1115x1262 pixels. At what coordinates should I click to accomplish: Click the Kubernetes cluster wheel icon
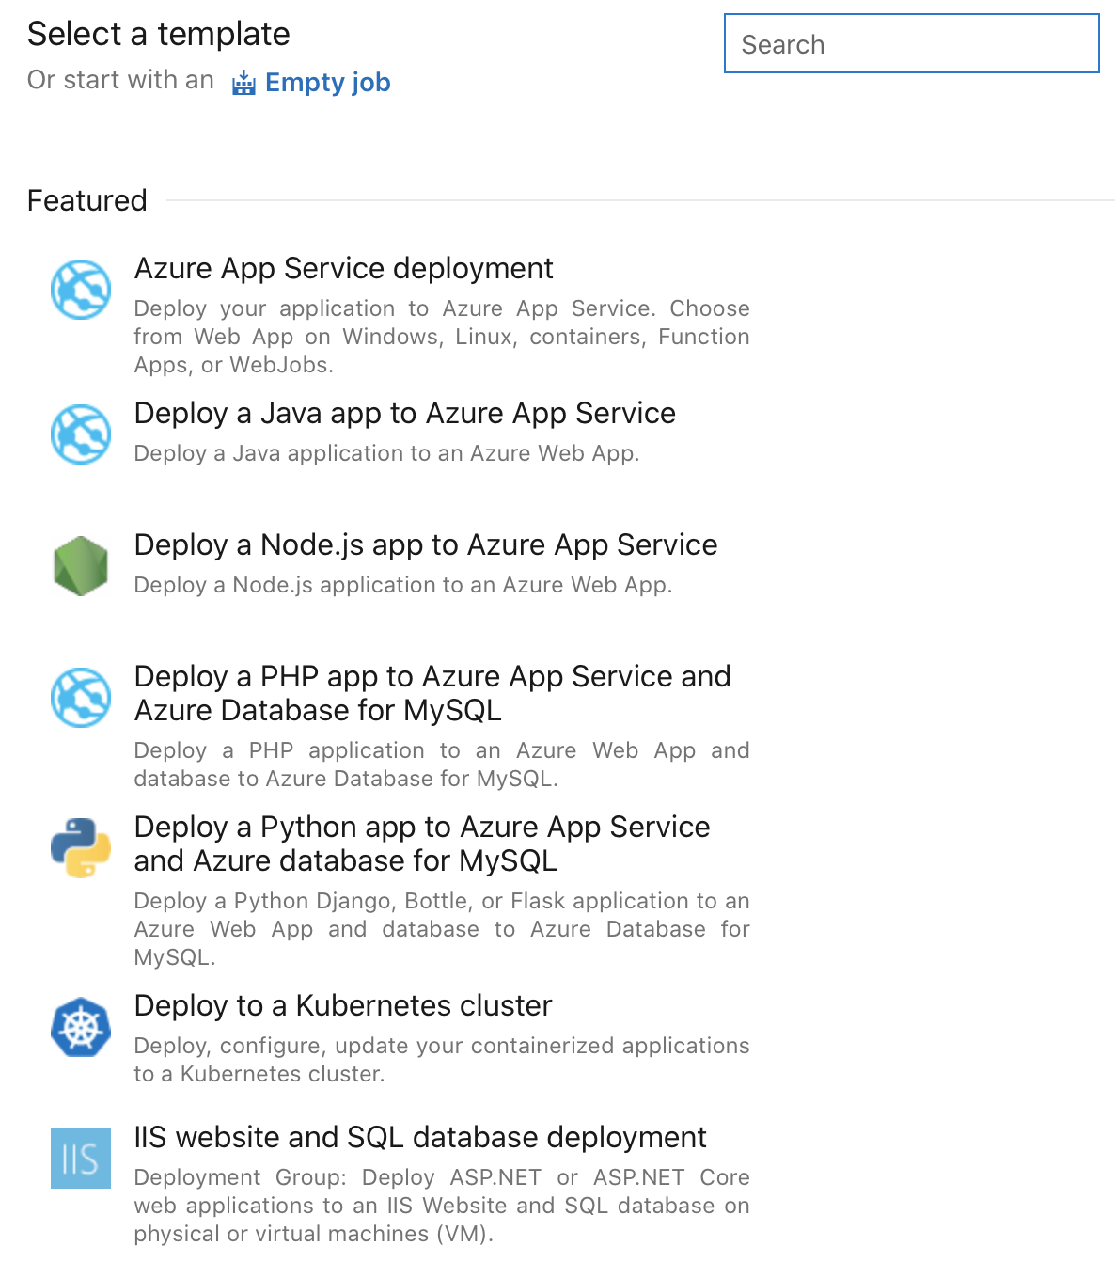81,1026
